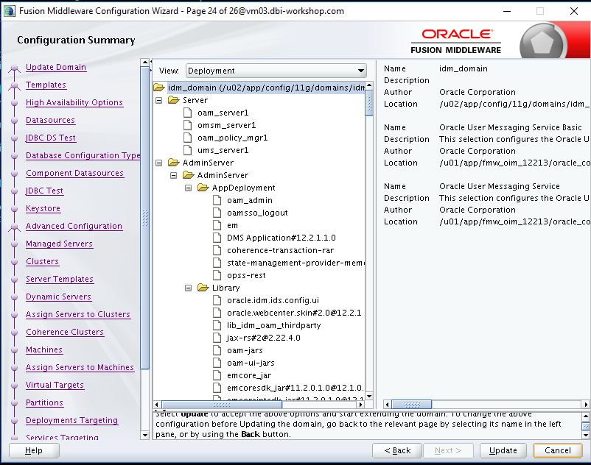Click the oracle.idm.ids.config.ui library icon
The width and height of the screenshot is (591, 465).
pyautogui.click(x=217, y=300)
